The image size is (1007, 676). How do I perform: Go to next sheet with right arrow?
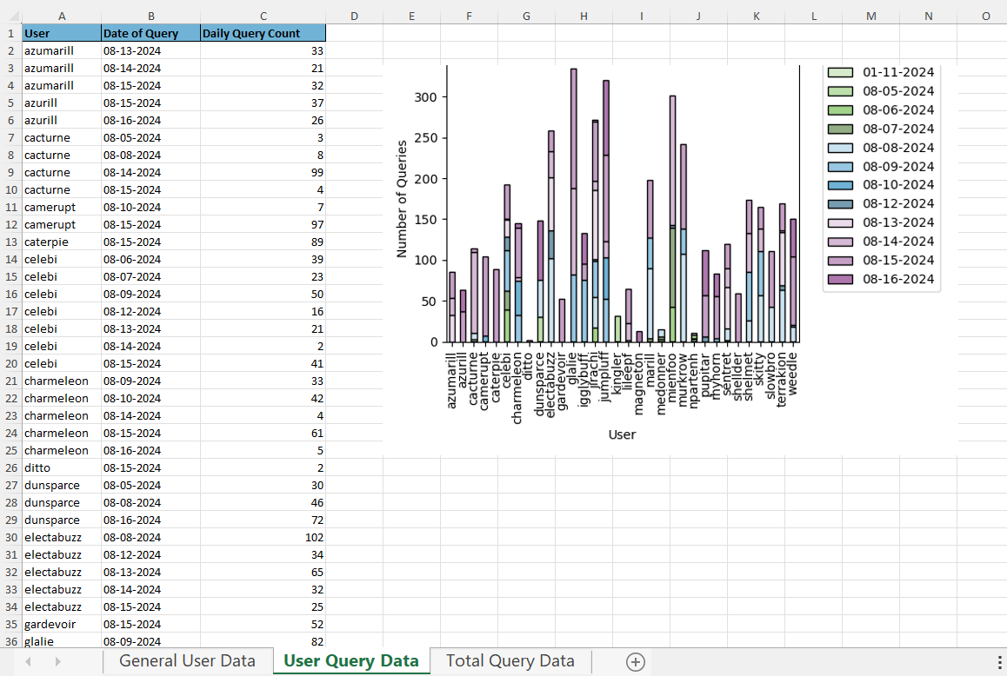click(x=57, y=661)
